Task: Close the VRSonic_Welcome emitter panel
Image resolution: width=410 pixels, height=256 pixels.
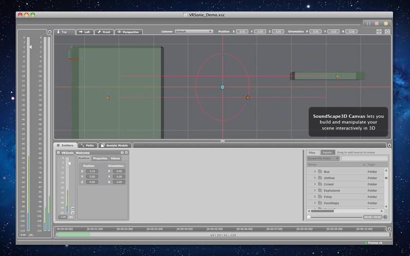Action: [126, 153]
